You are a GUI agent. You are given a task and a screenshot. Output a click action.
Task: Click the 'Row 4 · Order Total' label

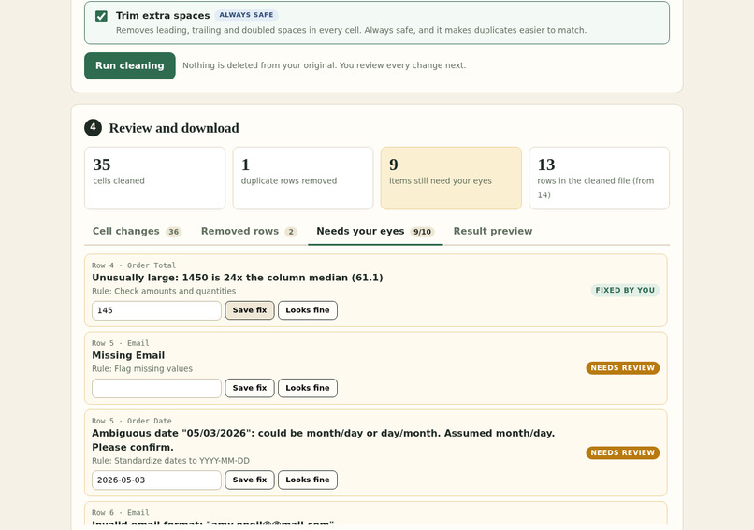134,265
